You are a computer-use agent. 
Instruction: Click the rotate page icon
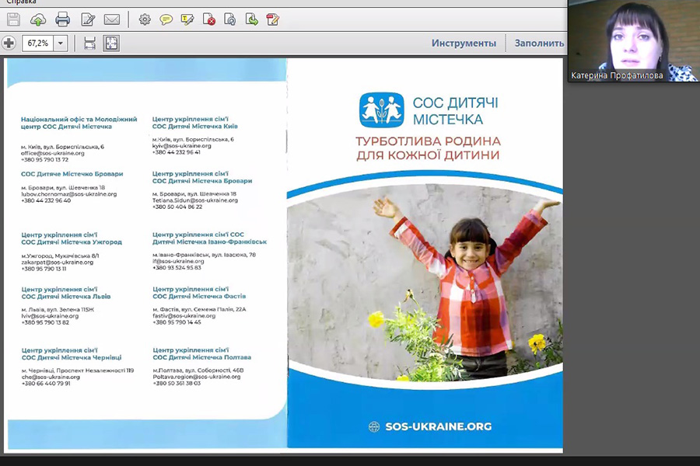click(x=229, y=19)
